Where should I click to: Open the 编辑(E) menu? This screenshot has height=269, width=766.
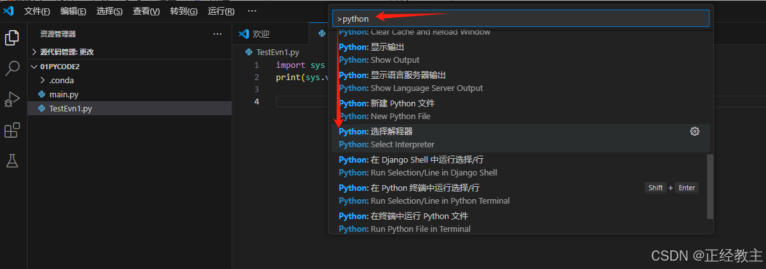pos(73,11)
